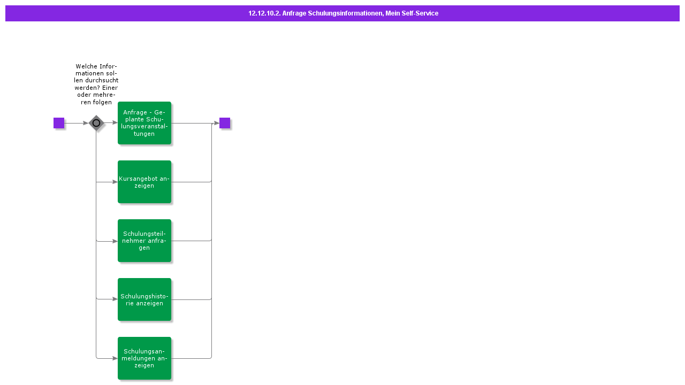The height and width of the screenshot is (385, 685).
Task: Click arrowhead entering Schulungshistorie anzeigen box
Action: pyautogui.click(x=115, y=299)
